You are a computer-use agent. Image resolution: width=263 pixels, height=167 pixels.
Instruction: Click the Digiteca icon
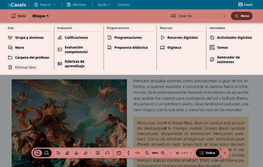(162, 48)
